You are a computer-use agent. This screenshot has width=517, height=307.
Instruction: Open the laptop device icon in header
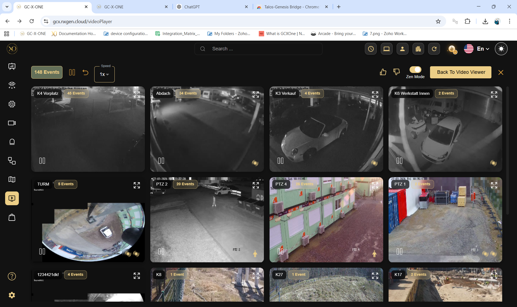tap(387, 49)
